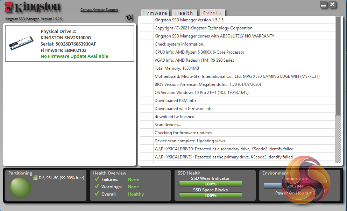
Task: Close the Kingston SSD Manager window
Action: pyautogui.click(x=332, y=5)
